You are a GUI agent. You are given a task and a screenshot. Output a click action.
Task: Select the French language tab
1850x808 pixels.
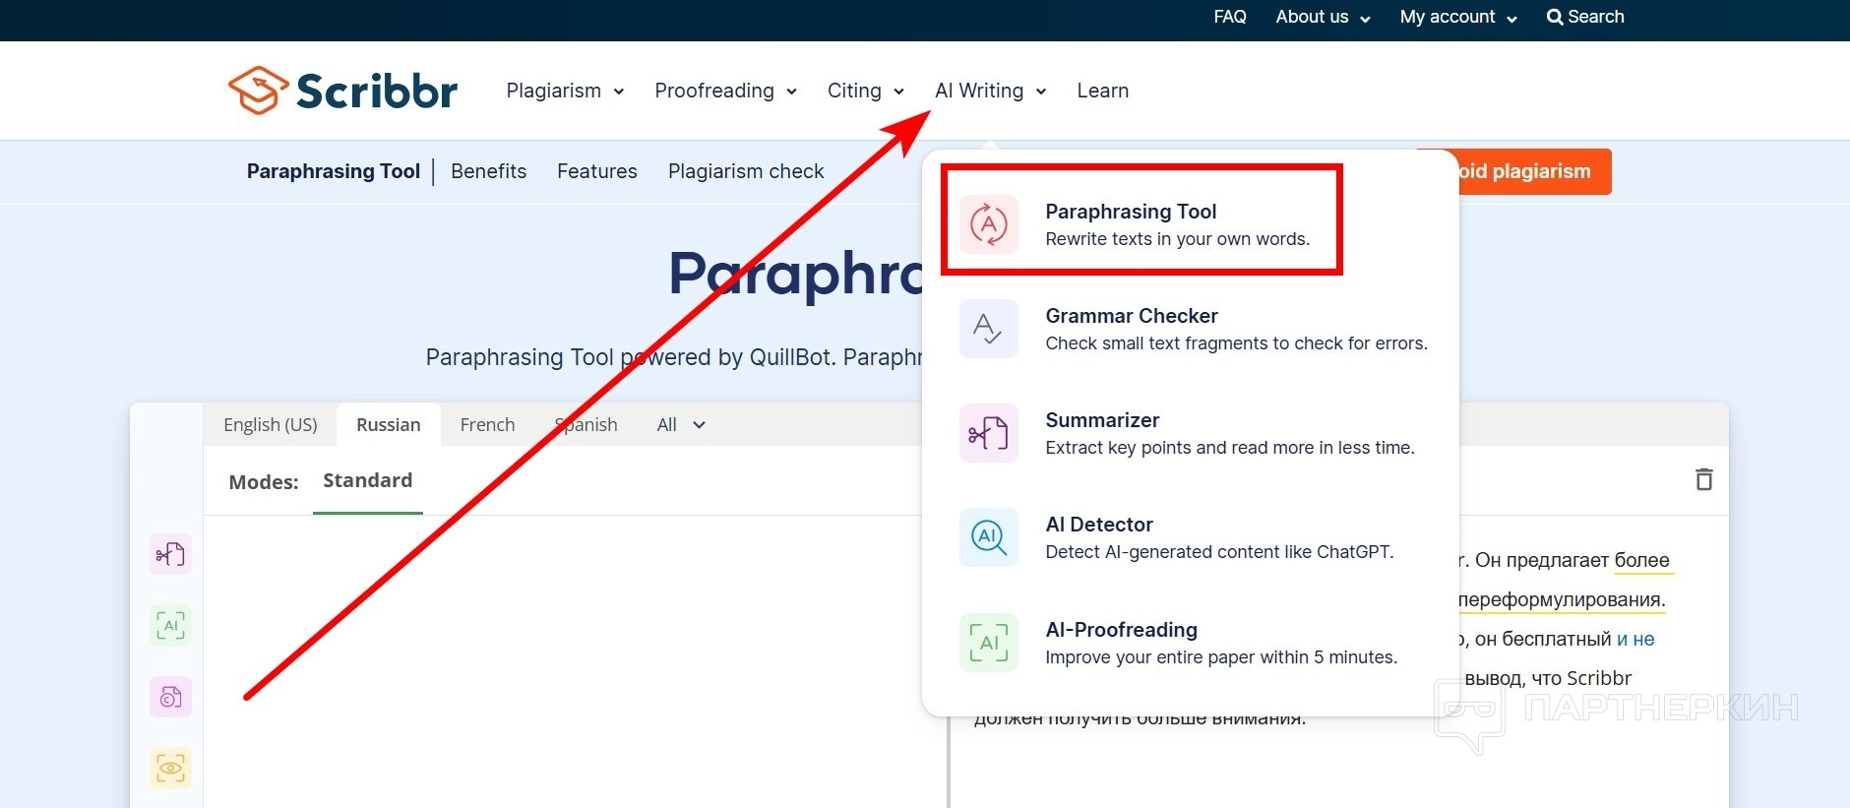pos(487,425)
